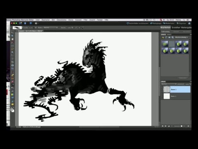Reset panels with Bedienfelder zurücksetzen
Viewport: 198px width, 149px height.
(x=137, y=24)
